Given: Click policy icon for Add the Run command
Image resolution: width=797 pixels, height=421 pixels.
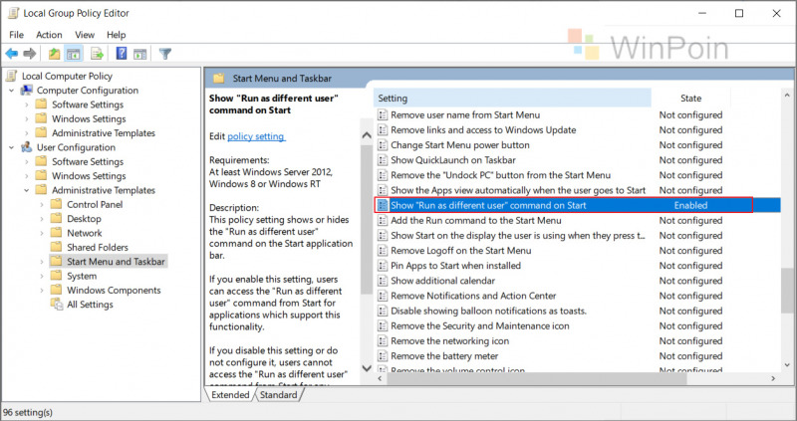Looking at the screenshot, I should 383,220.
